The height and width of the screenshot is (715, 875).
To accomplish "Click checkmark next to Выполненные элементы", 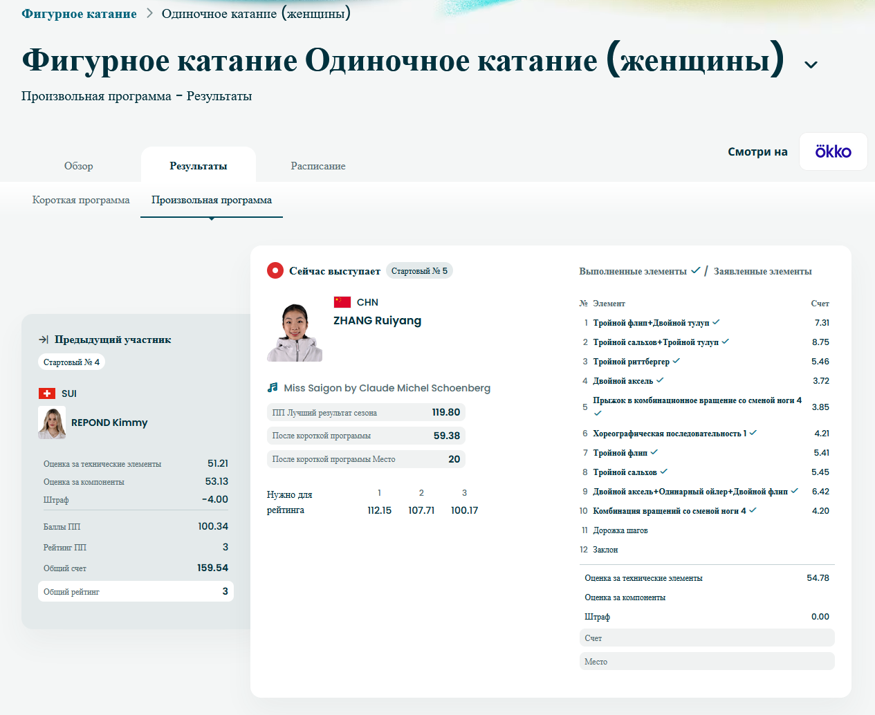I will click(x=696, y=270).
